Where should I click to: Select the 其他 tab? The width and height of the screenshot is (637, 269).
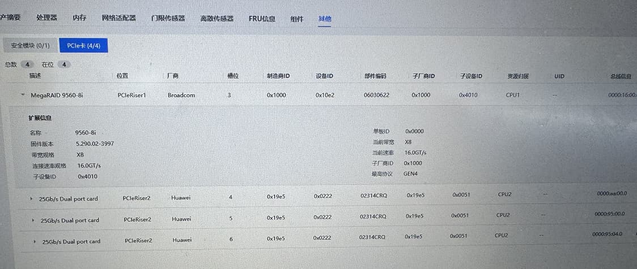pos(325,18)
